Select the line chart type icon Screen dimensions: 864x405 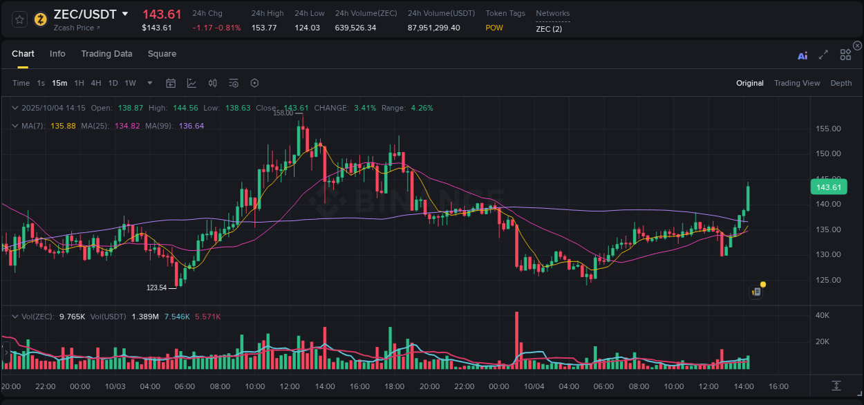pyautogui.click(x=191, y=82)
